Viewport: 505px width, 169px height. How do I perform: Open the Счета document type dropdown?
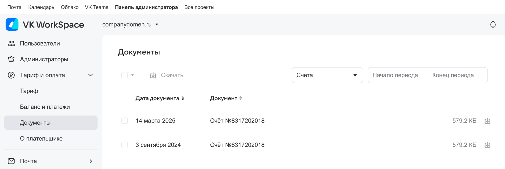[327, 75]
